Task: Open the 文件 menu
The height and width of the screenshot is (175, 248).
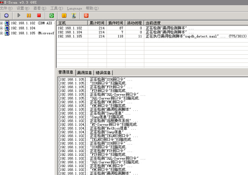Action: (x=6, y=8)
